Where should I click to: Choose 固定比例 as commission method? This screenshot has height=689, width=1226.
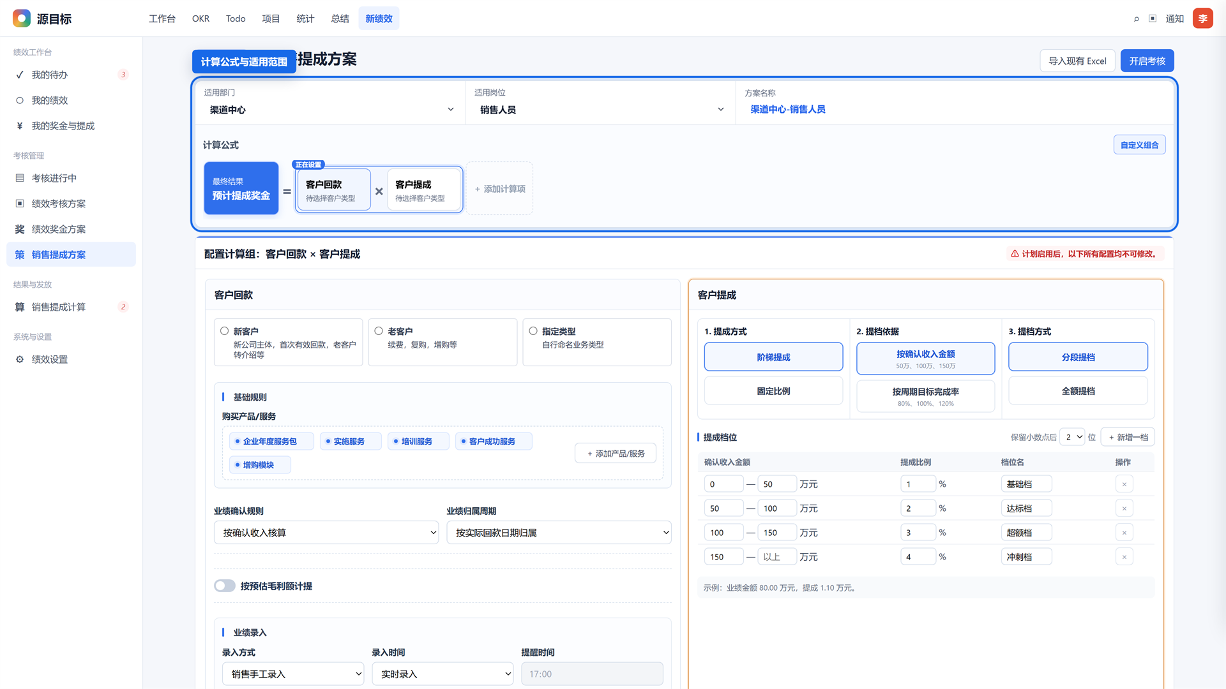tap(773, 391)
